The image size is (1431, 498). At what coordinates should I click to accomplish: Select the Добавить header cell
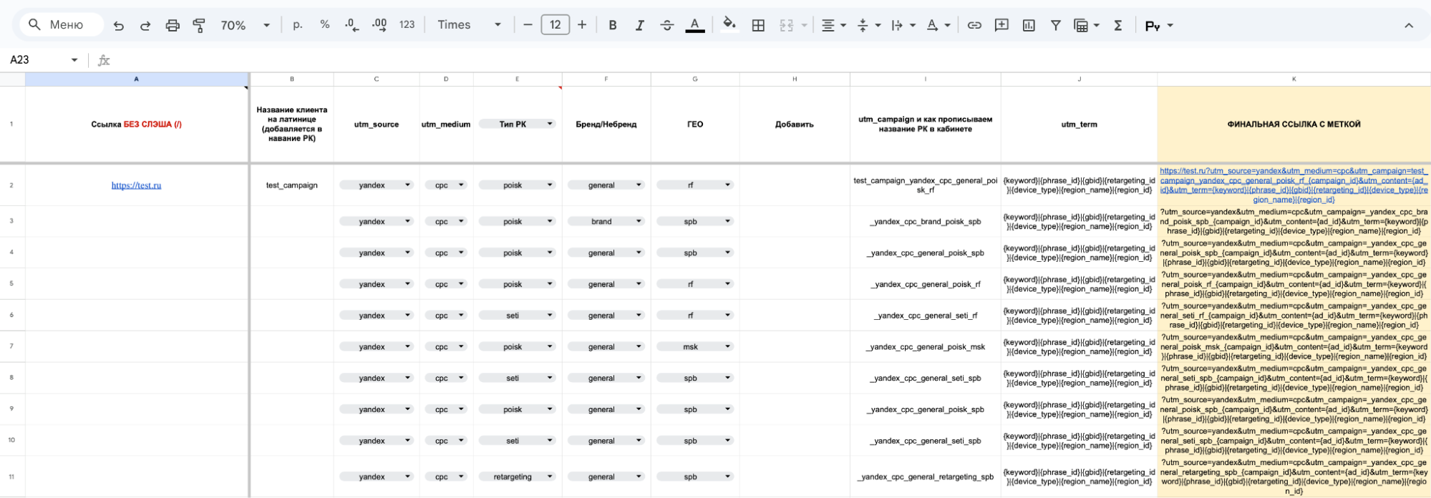click(x=795, y=125)
